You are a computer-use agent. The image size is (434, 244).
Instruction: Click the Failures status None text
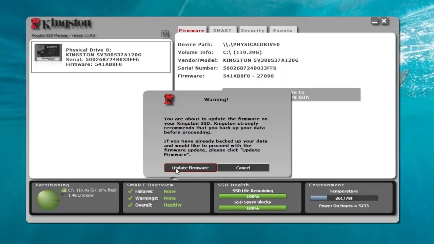[170, 191]
